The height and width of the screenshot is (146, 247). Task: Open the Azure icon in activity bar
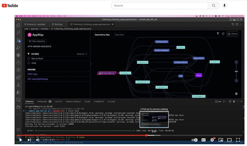[18, 92]
